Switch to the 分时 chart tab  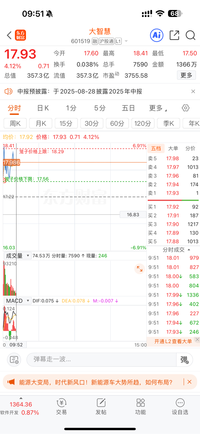14,108
